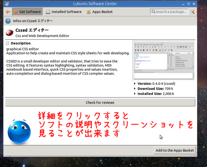Expand the Installed Size disclosure triangle
The height and width of the screenshot is (167, 207).
pos(135,94)
